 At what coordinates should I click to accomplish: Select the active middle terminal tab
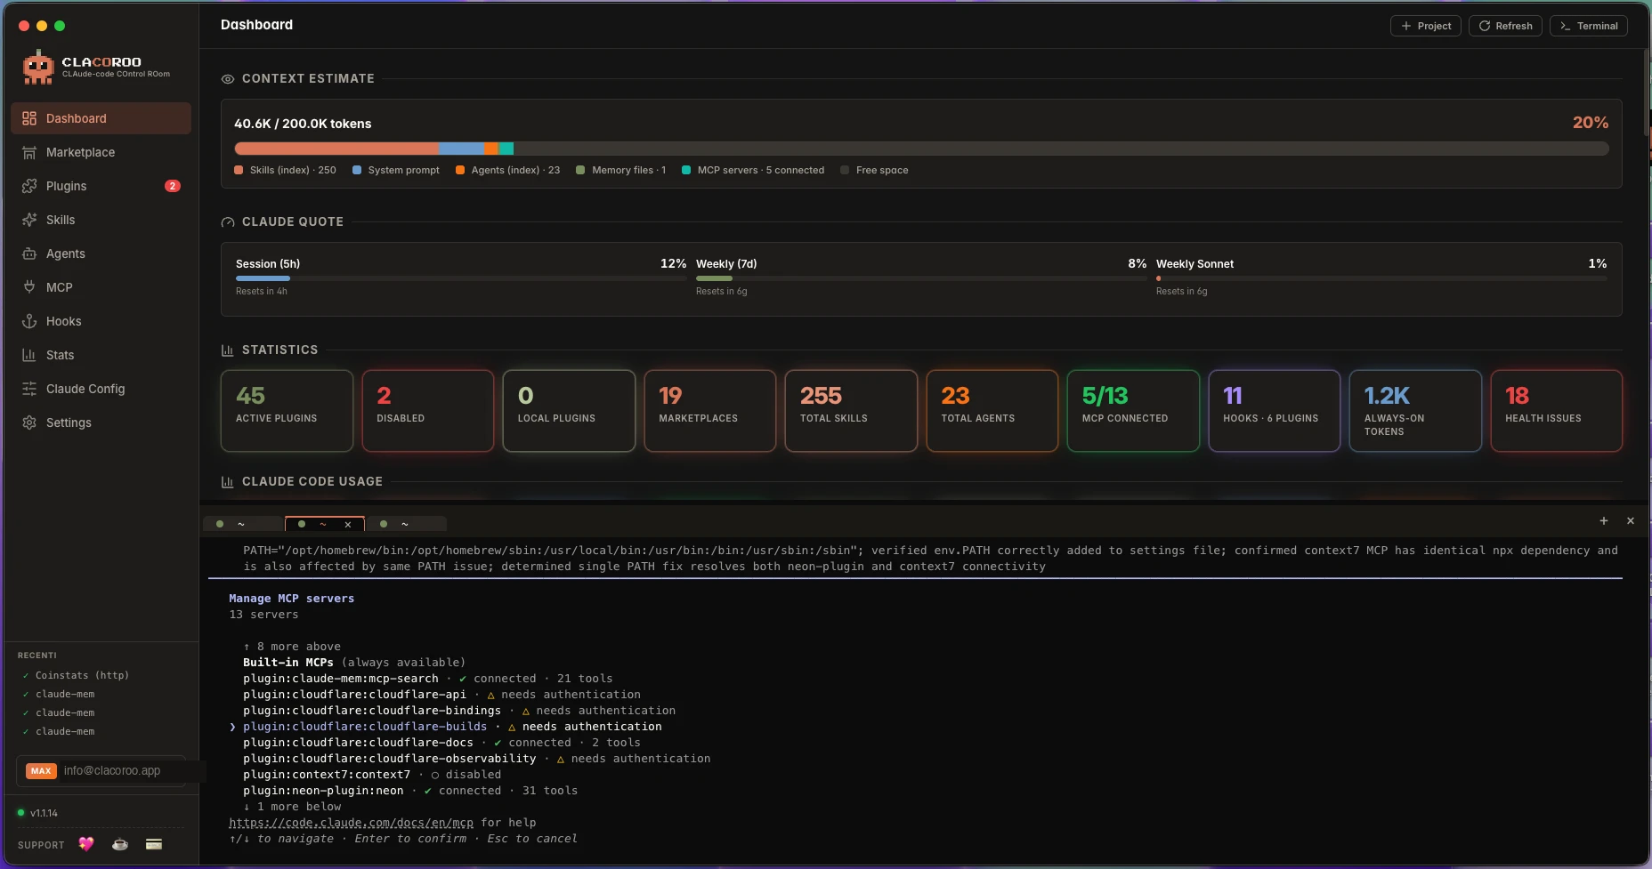click(x=325, y=524)
